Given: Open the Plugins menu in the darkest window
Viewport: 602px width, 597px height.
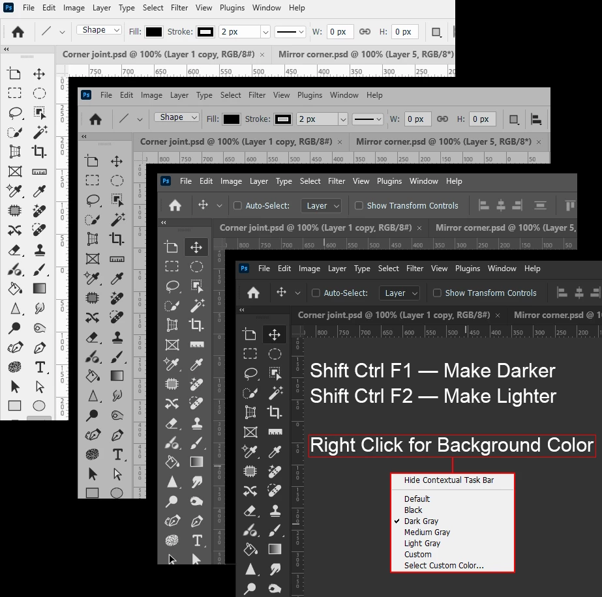Looking at the screenshot, I should click(468, 269).
